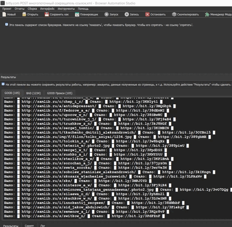Click the teterin_w/.photo2.jpg URL
Image resolution: width=232 pixels, height=227 pixels.
click(x=66, y=146)
